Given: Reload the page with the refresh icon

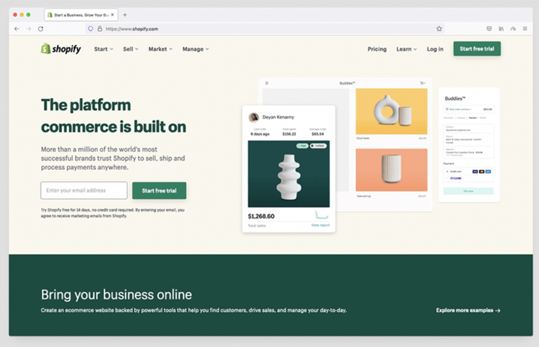Looking at the screenshot, I should (x=41, y=29).
